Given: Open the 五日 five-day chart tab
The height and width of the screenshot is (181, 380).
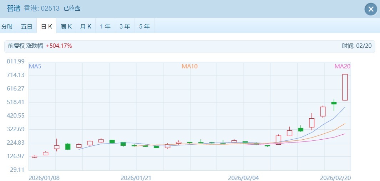Looking at the screenshot, I should click(26, 26).
